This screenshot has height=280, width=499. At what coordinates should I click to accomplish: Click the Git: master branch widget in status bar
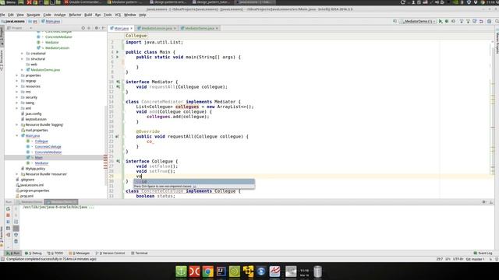pyautogui.click(x=475, y=259)
